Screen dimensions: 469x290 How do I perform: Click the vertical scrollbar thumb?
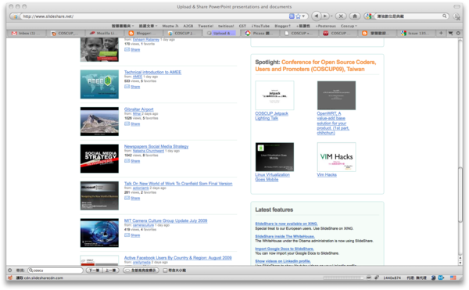point(460,195)
